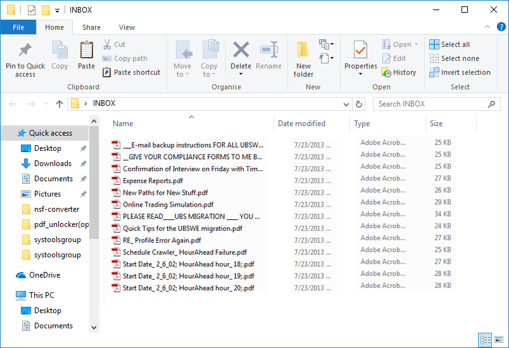Screen dimensions: 509x348
Task: Open the Open button dropdown arrow
Action: 416,44
